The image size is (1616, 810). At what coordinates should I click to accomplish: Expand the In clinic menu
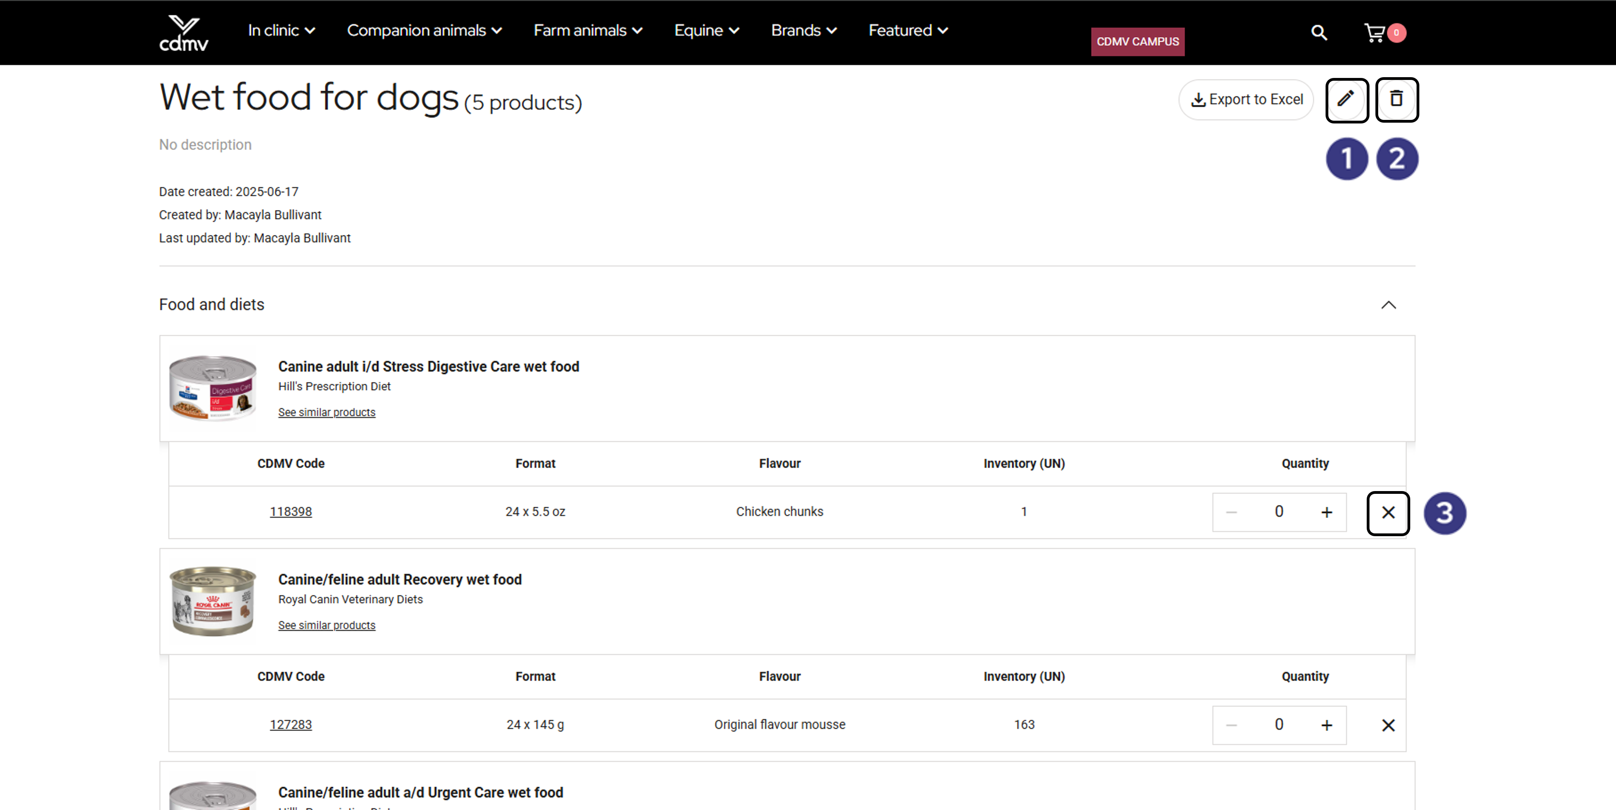tap(281, 30)
